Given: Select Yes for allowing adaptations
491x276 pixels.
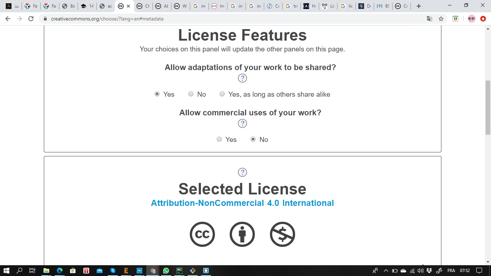Looking at the screenshot, I should tap(157, 94).
